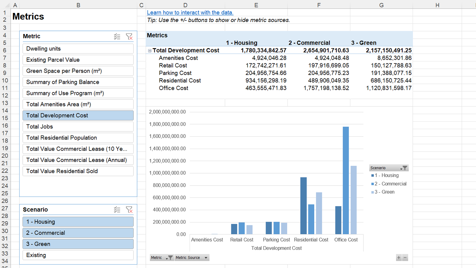The image size is (476, 268).
Task: Select the 1 - Housing legend entry
Action: (385, 175)
